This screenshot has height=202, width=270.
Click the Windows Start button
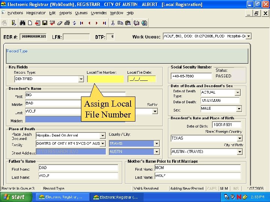pos(13,197)
